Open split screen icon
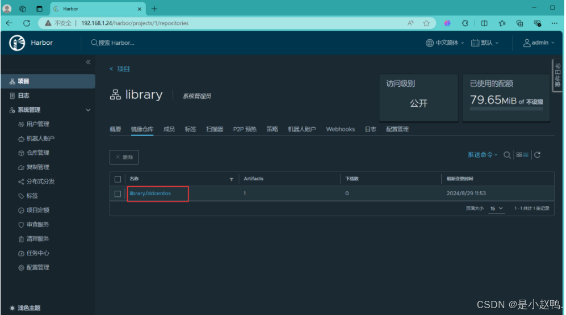 click(484, 23)
